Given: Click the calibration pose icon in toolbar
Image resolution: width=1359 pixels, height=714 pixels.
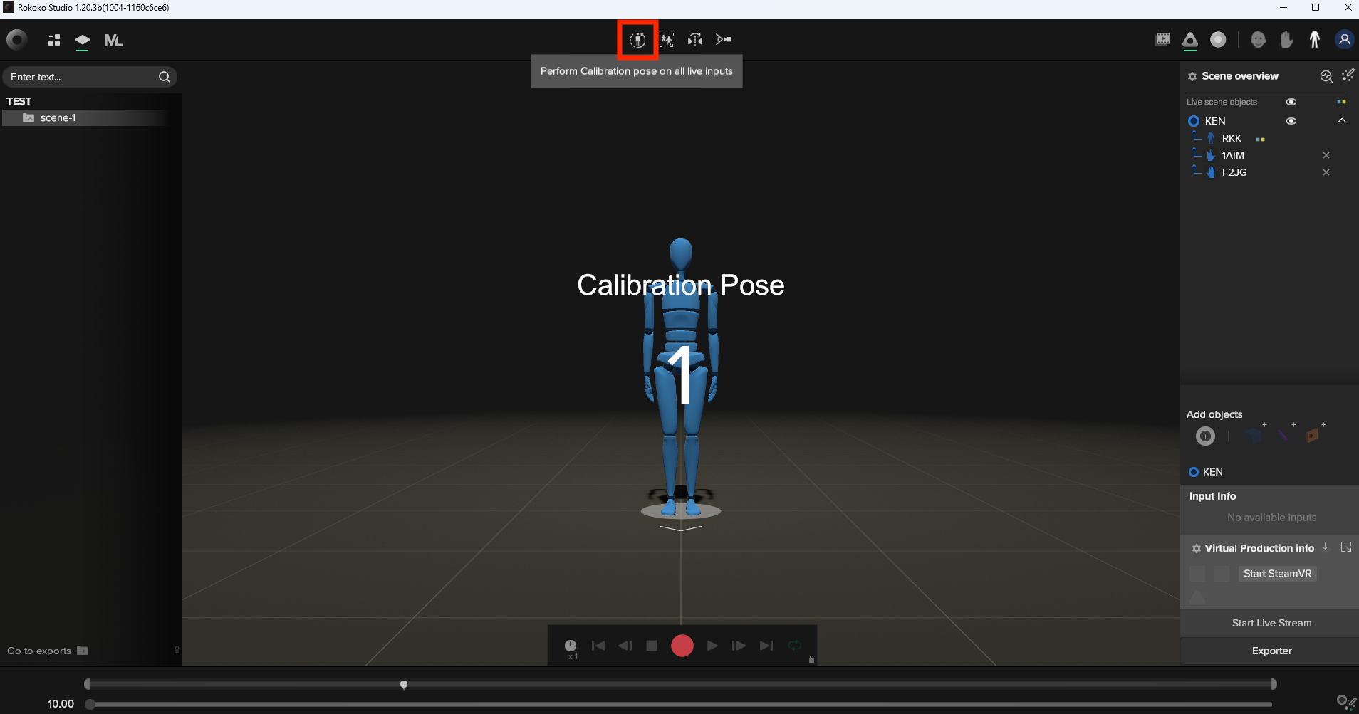Looking at the screenshot, I should point(637,40).
